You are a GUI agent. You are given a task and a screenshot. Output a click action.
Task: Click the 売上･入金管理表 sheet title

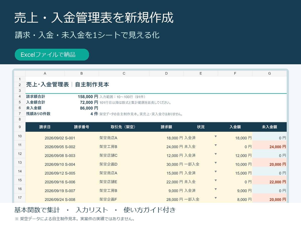(x=47, y=85)
